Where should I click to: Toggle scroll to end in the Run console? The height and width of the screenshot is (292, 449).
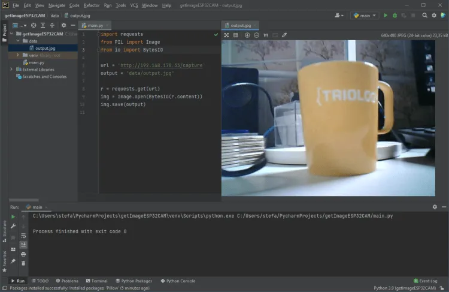23,245
